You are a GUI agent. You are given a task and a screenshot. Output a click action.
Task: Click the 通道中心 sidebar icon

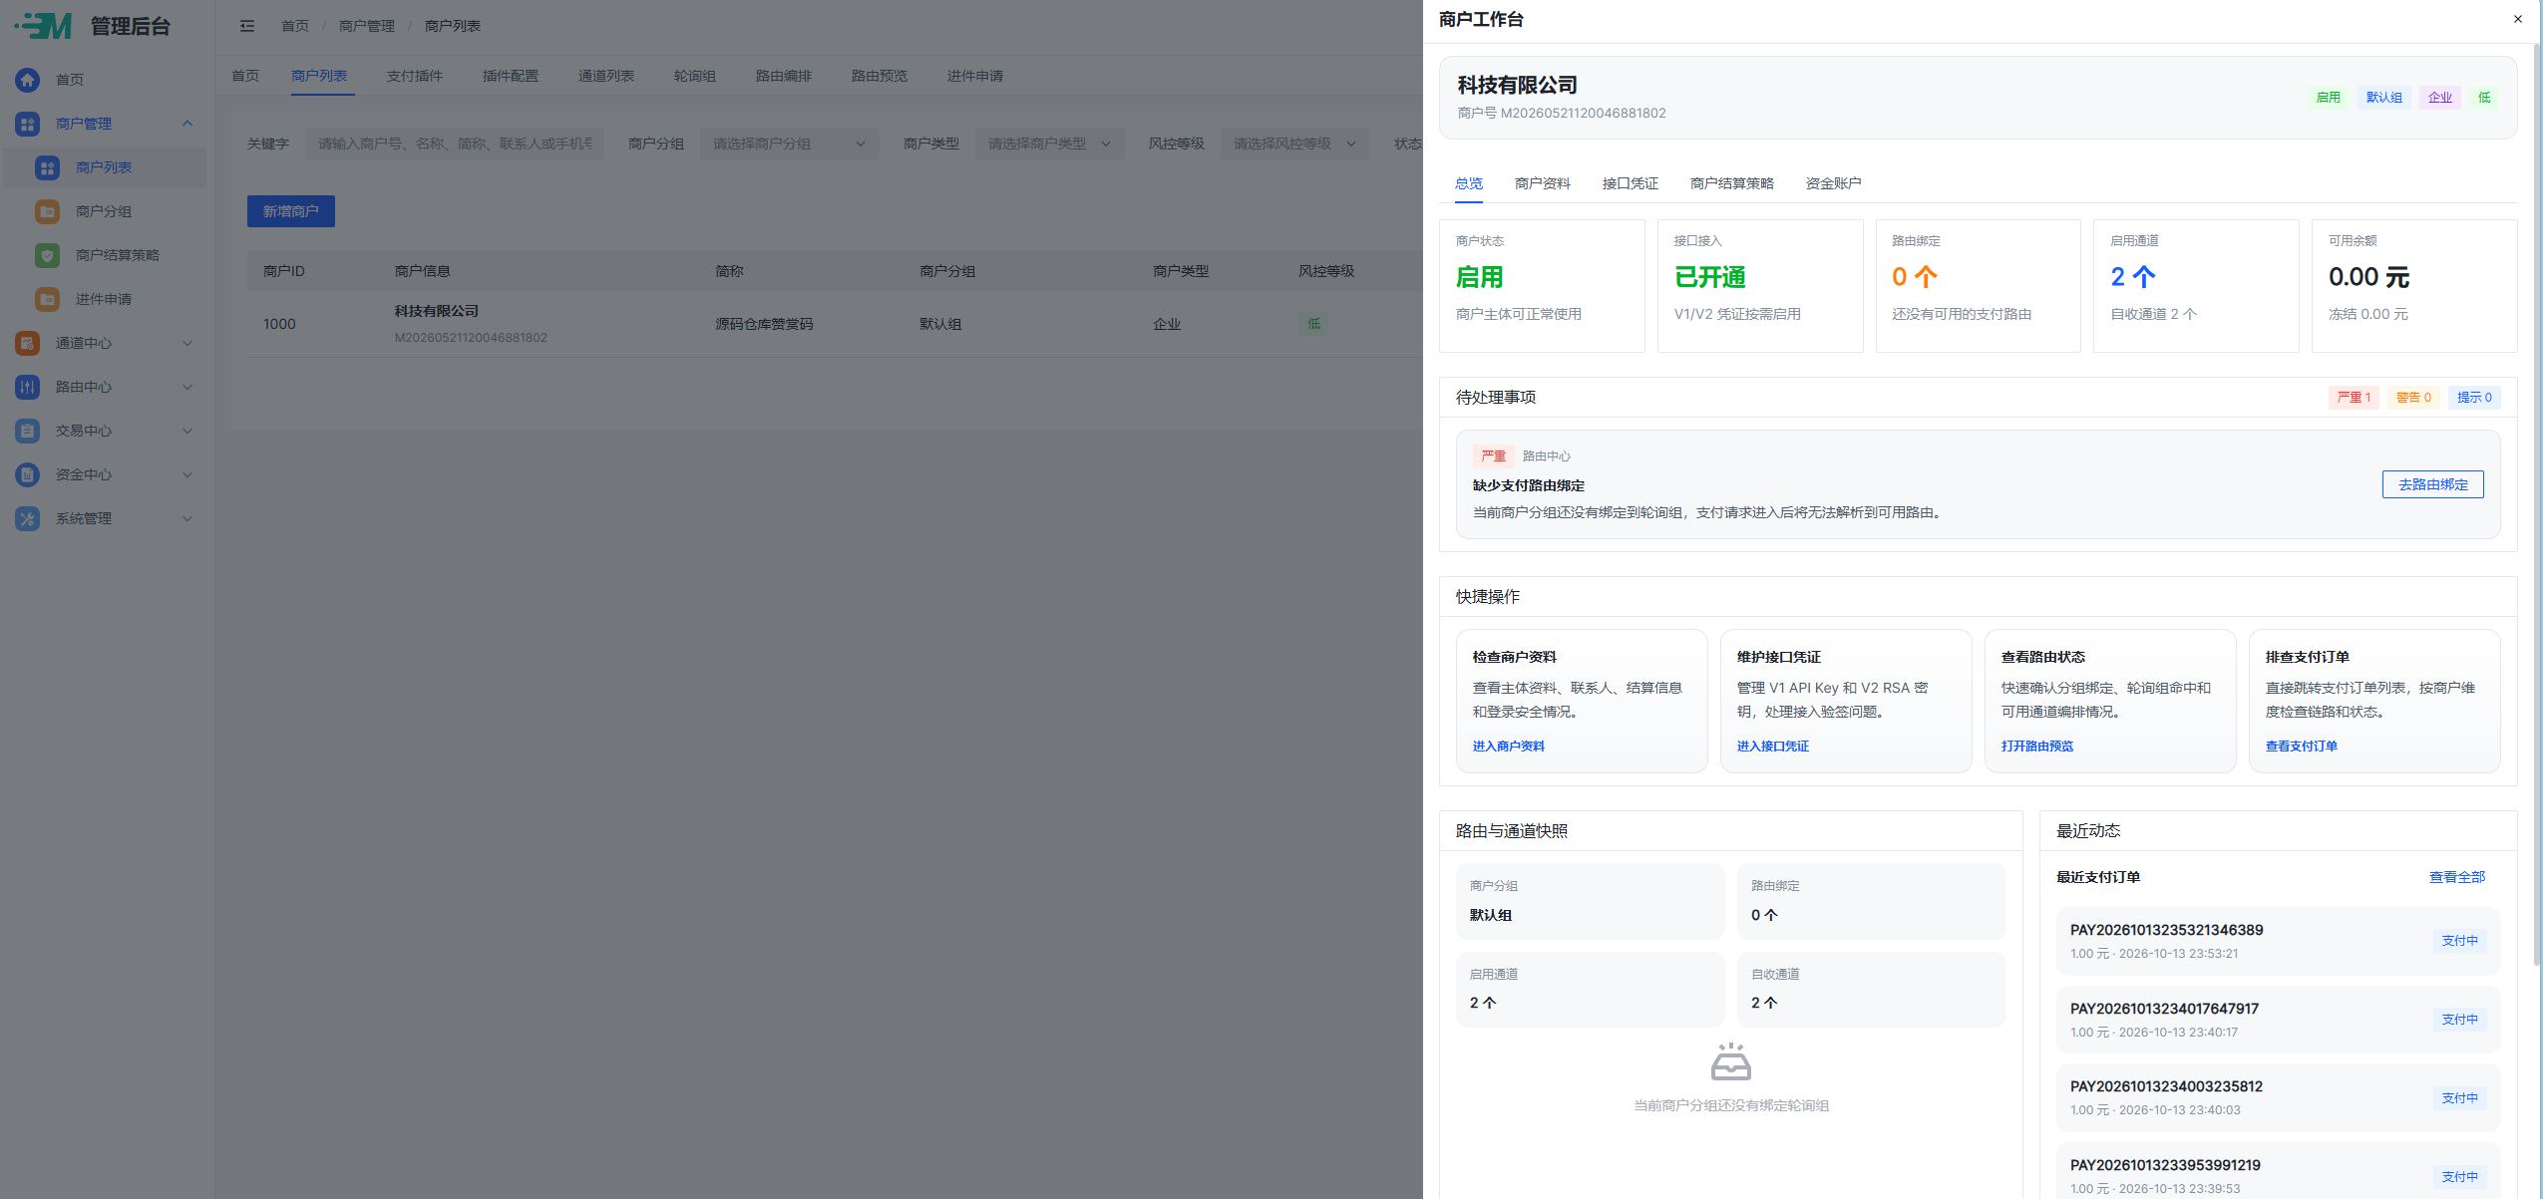[28, 343]
